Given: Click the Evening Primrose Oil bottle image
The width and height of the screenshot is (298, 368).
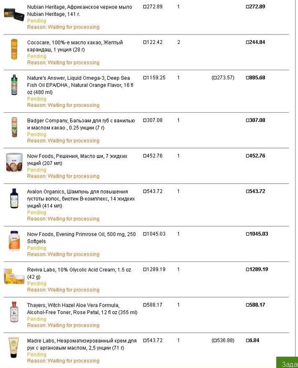Looking at the screenshot, I should [x=14, y=240].
